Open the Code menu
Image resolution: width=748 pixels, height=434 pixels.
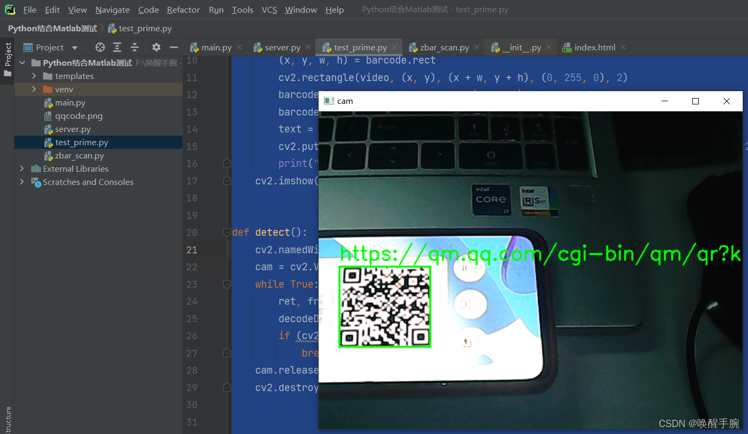pyautogui.click(x=148, y=10)
